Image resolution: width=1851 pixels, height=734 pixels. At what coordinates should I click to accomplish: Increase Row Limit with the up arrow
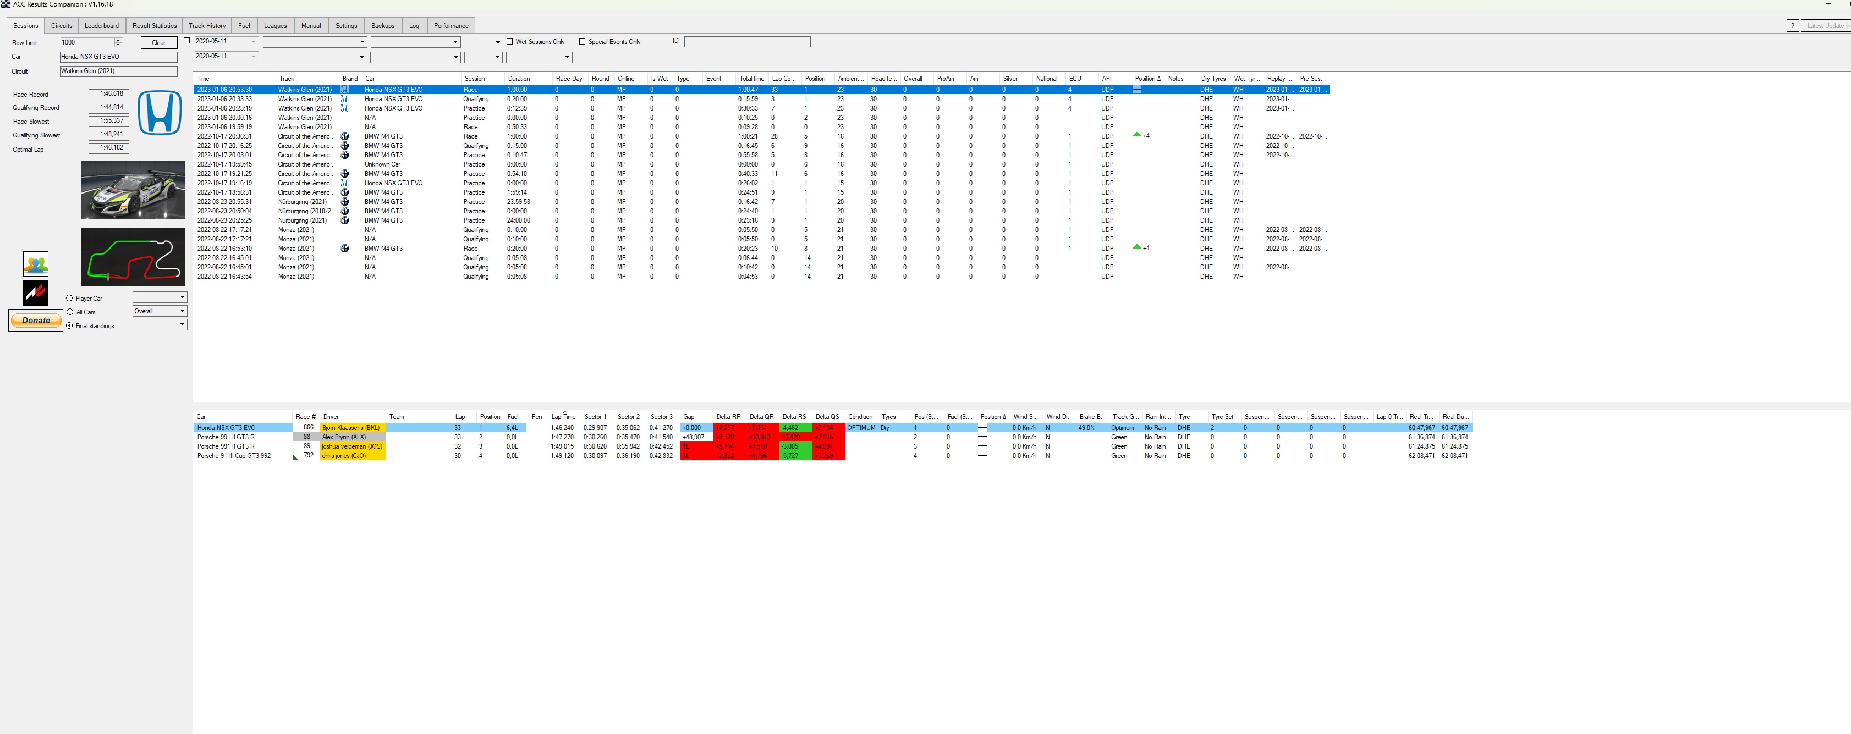[x=119, y=40]
